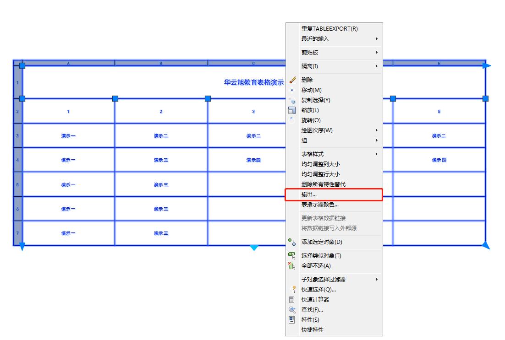Choose 均匀调整列大小 to equalize columns

(327, 164)
